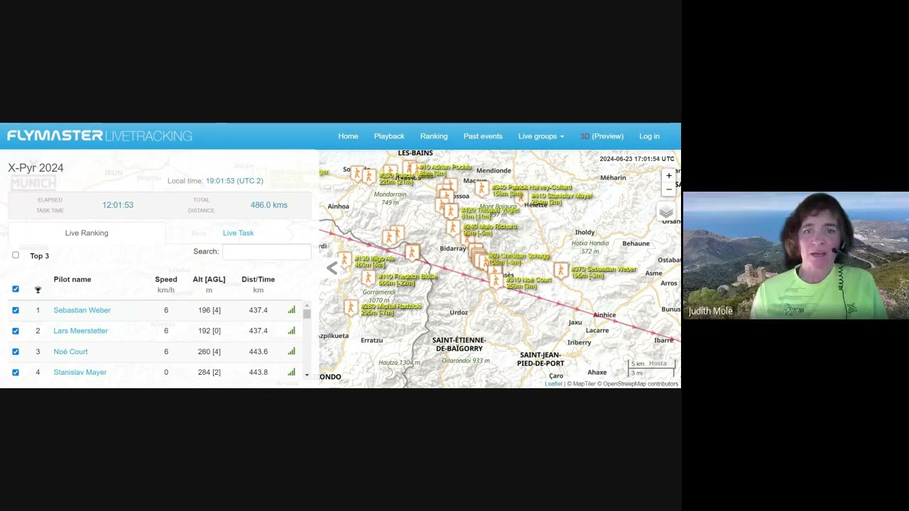This screenshot has height=511, width=909.
Task: Click the map timestamp "2024-06-23 17:01:54 UTC"
Action: (x=637, y=159)
